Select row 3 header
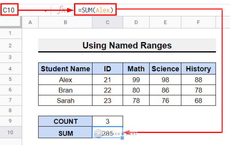 pyautogui.click(x=11, y=57)
